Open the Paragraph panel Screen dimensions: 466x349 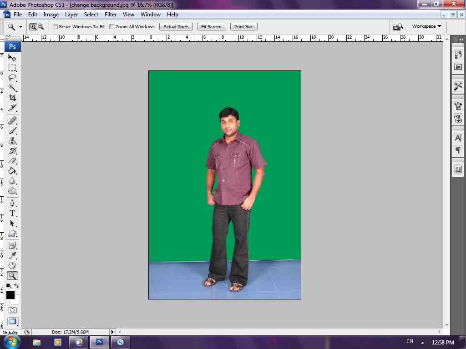pos(458,150)
